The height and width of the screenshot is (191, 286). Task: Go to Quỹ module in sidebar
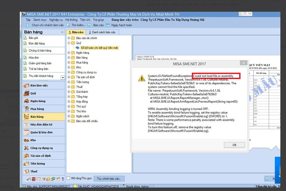44,93
